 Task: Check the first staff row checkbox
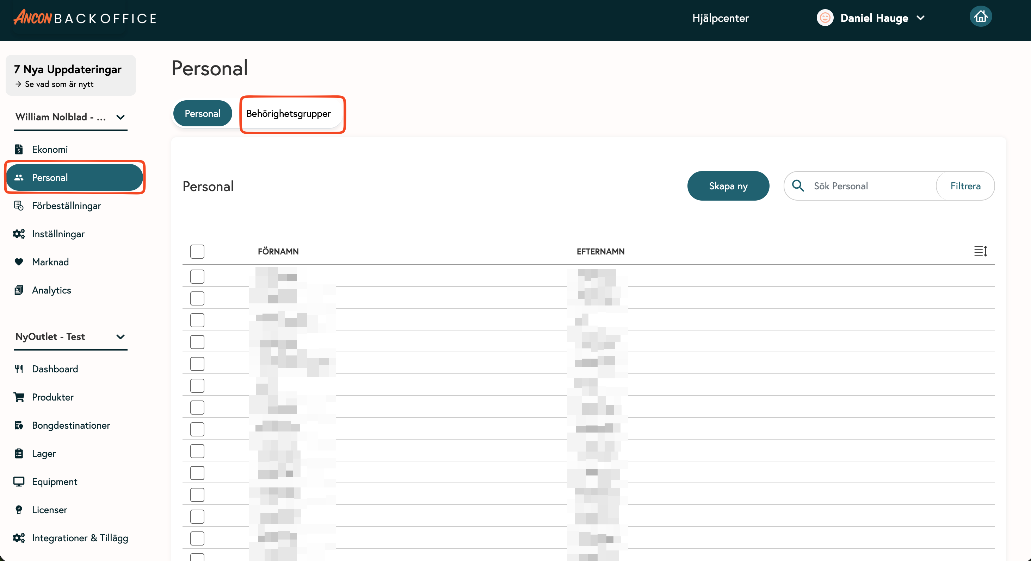(x=197, y=276)
